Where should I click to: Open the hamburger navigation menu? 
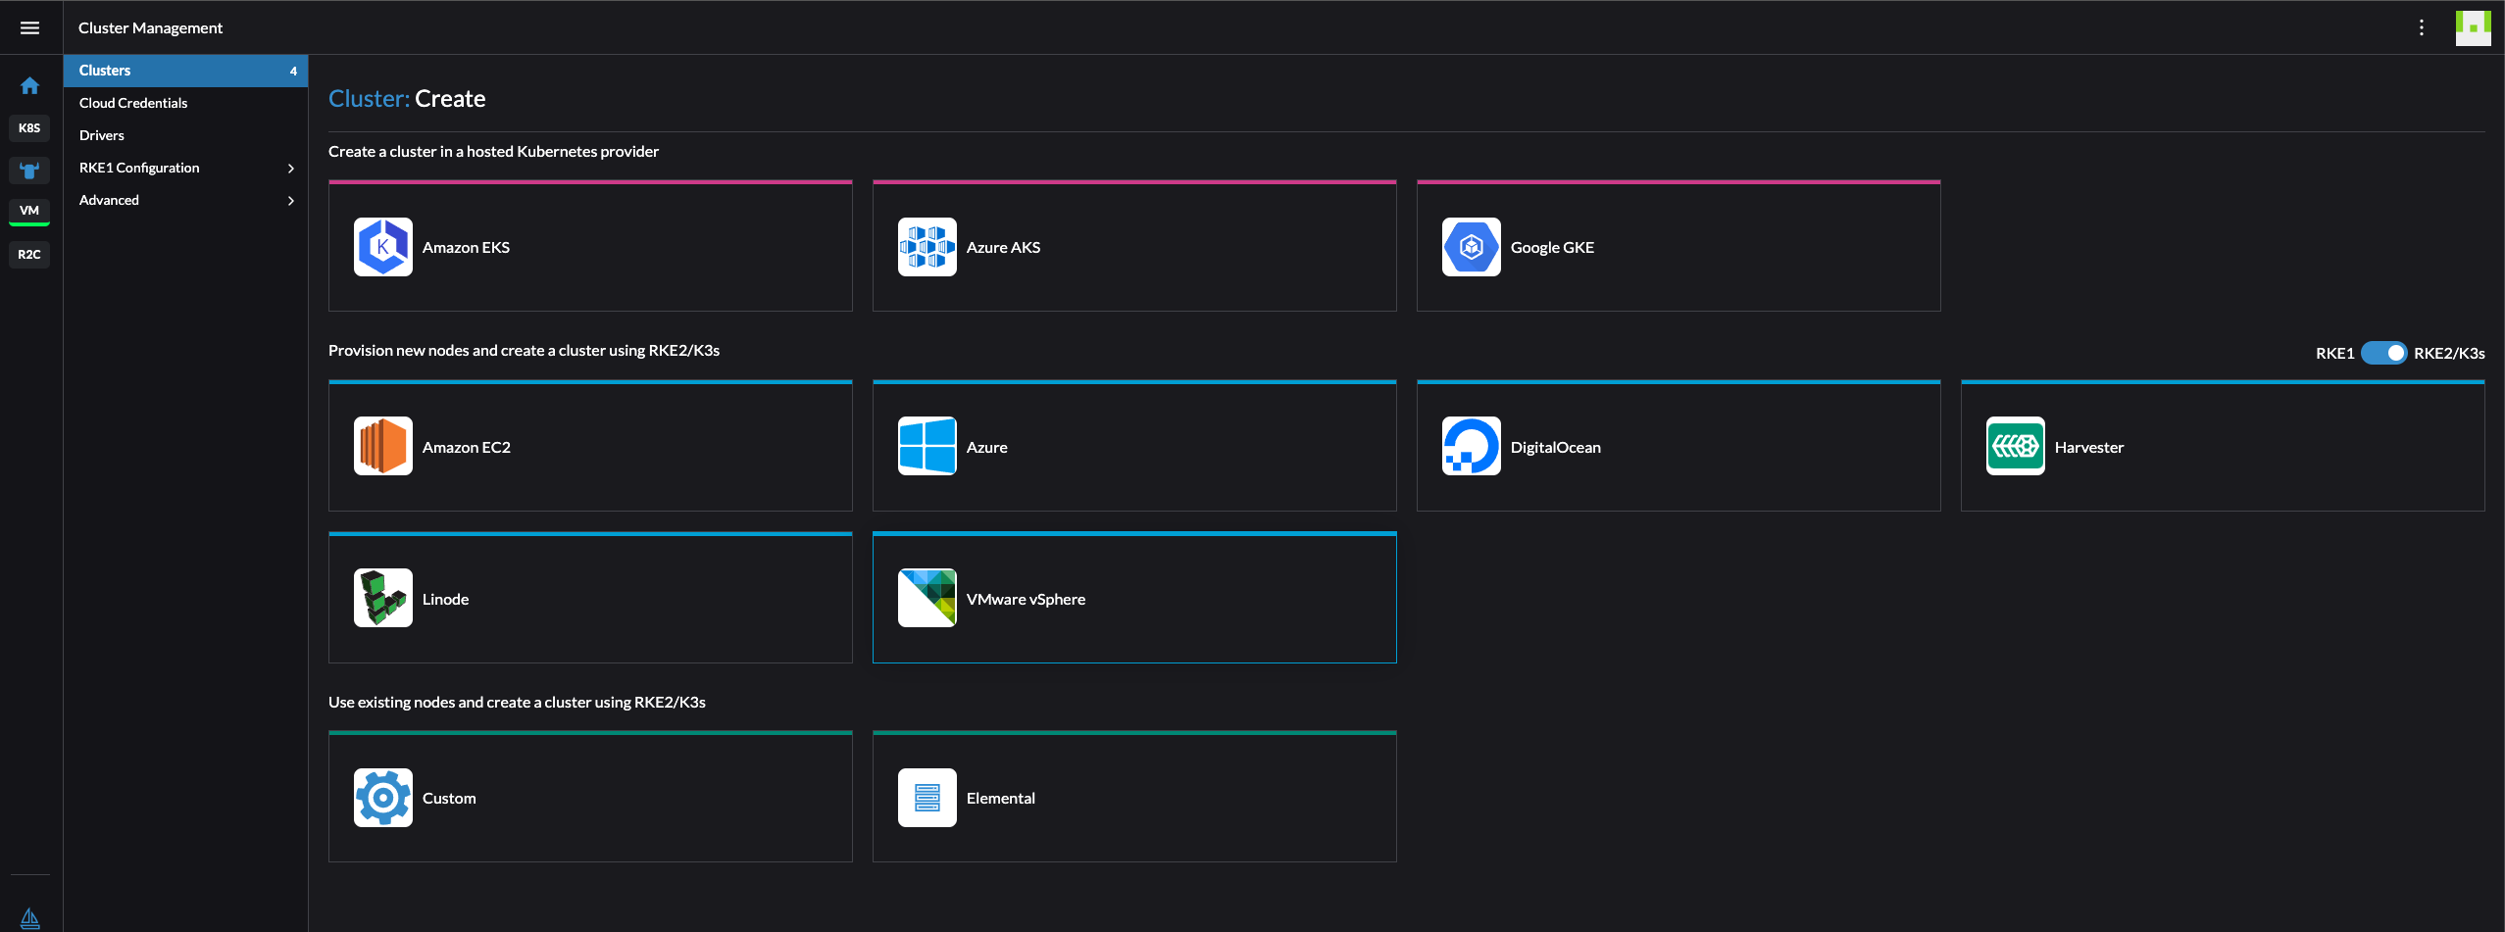coord(29,27)
